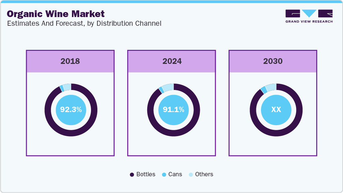Select the 2024 panel header
The height and width of the screenshot is (193, 343).
pos(172,61)
